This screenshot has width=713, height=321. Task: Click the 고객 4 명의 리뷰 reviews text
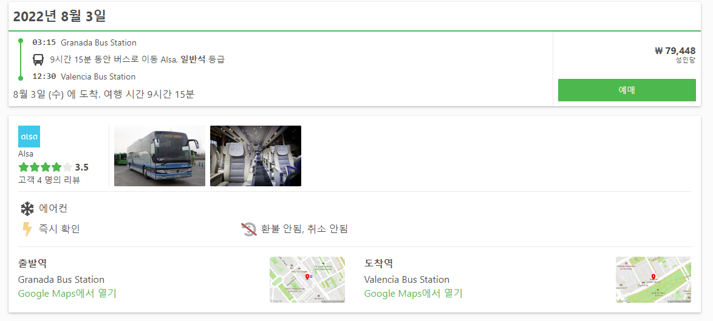coord(49,180)
